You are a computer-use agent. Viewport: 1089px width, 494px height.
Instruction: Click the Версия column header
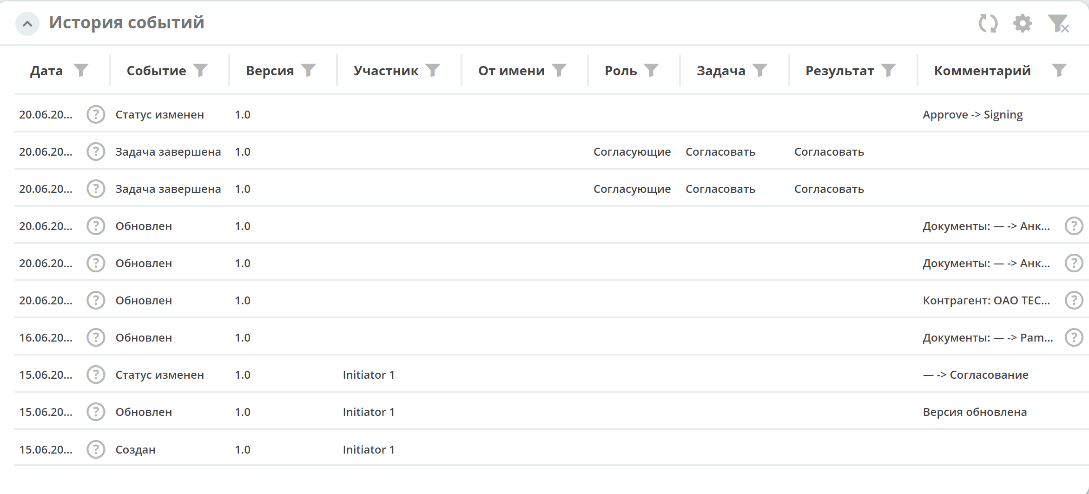[270, 71]
